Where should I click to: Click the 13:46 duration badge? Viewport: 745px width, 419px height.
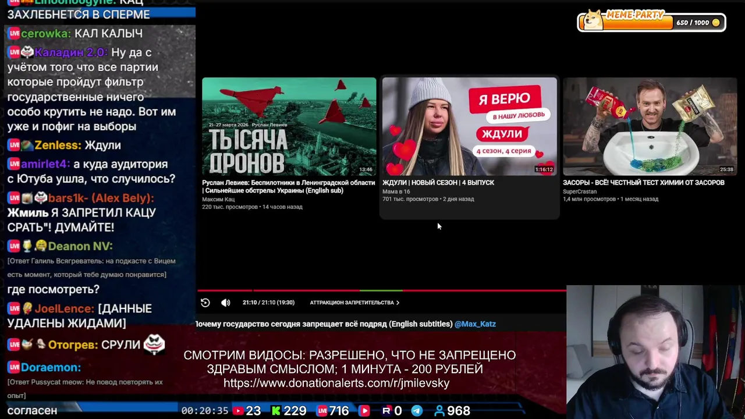(x=366, y=169)
